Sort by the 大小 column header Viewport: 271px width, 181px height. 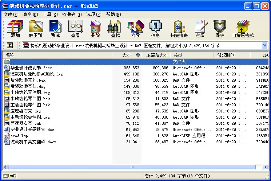127,55
